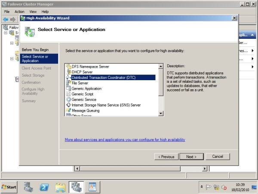This screenshot has height=194, width=258.
Task: Click the Generic Script icon
Action: tap(68, 94)
